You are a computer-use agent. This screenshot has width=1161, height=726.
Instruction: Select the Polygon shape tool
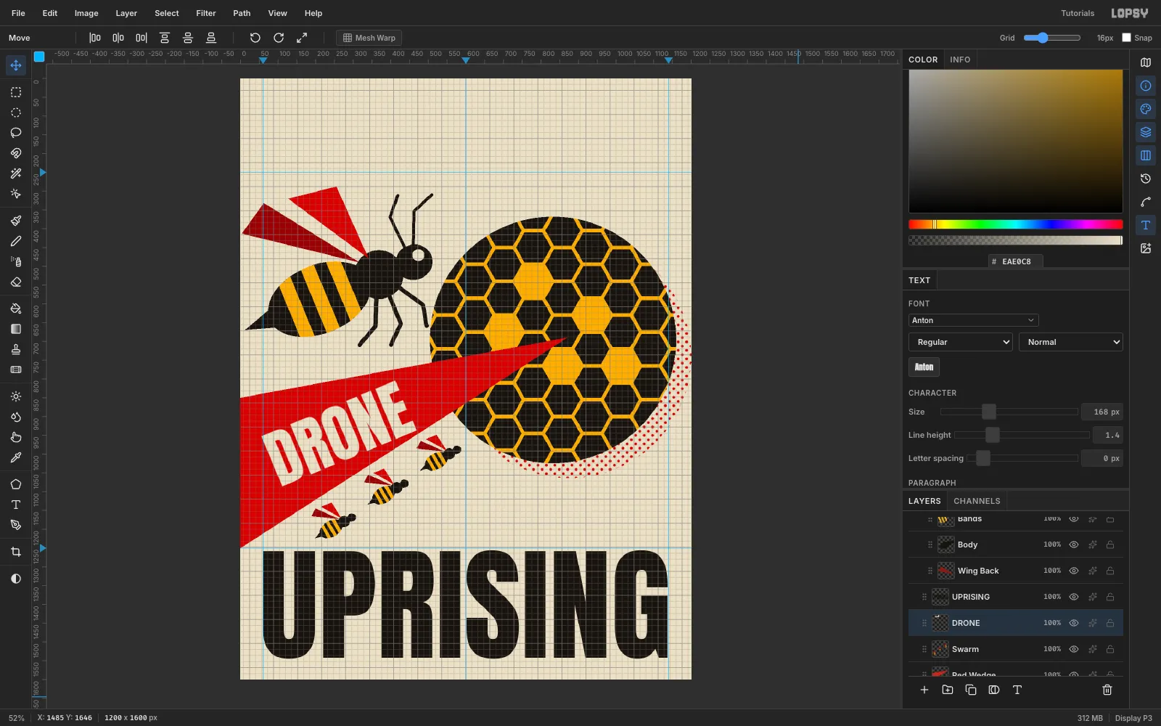click(16, 484)
